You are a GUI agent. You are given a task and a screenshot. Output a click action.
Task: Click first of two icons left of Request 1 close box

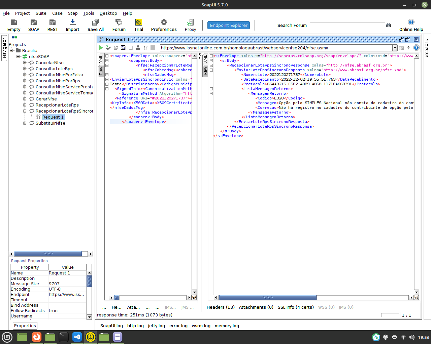[401, 39]
